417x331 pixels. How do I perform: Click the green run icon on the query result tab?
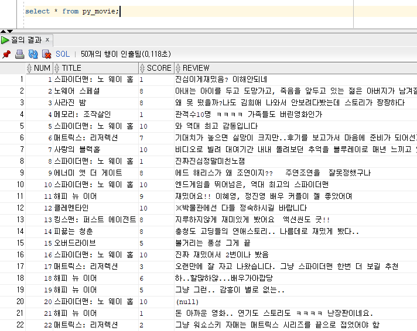point(5,40)
